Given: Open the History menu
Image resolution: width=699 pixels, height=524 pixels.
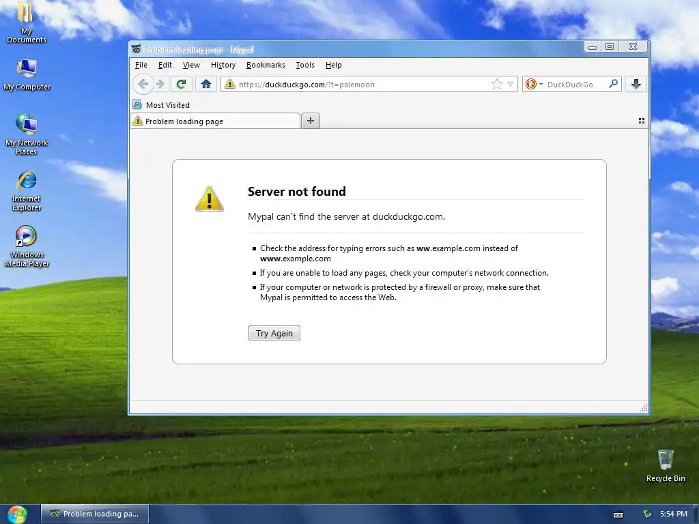Looking at the screenshot, I should (223, 65).
